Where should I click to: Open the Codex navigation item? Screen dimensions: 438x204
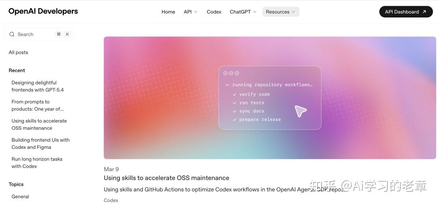[x=214, y=12]
